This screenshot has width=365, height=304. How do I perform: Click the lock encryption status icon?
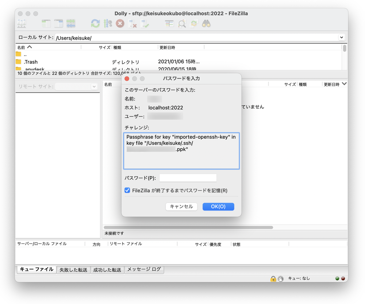[273, 278]
